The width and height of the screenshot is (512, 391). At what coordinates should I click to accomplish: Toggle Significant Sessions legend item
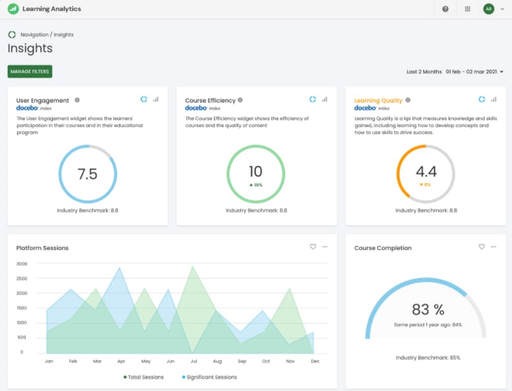point(209,377)
